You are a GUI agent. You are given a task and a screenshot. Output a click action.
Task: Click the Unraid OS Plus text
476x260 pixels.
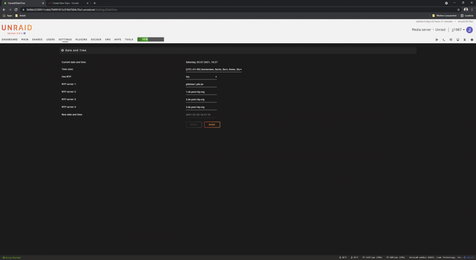pyautogui.click(x=466, y=21)
